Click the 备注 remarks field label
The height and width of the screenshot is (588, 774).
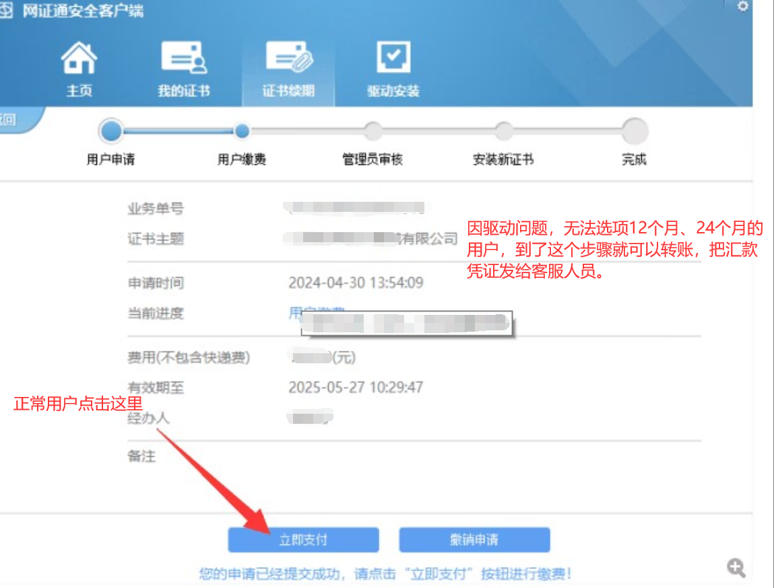141,456
